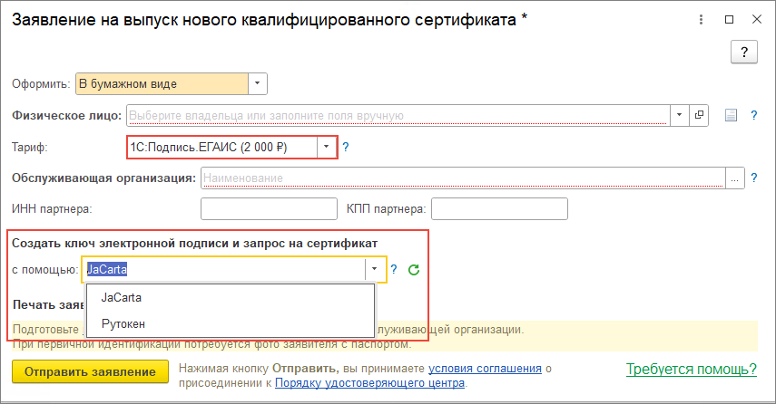
Task: Click the green refresh icon beside JaCarta
Action: pyautogui.click(x=413, y=269)
